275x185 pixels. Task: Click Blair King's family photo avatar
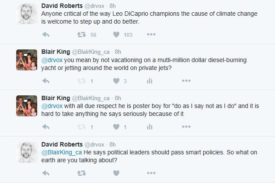(x=26, y=59)
